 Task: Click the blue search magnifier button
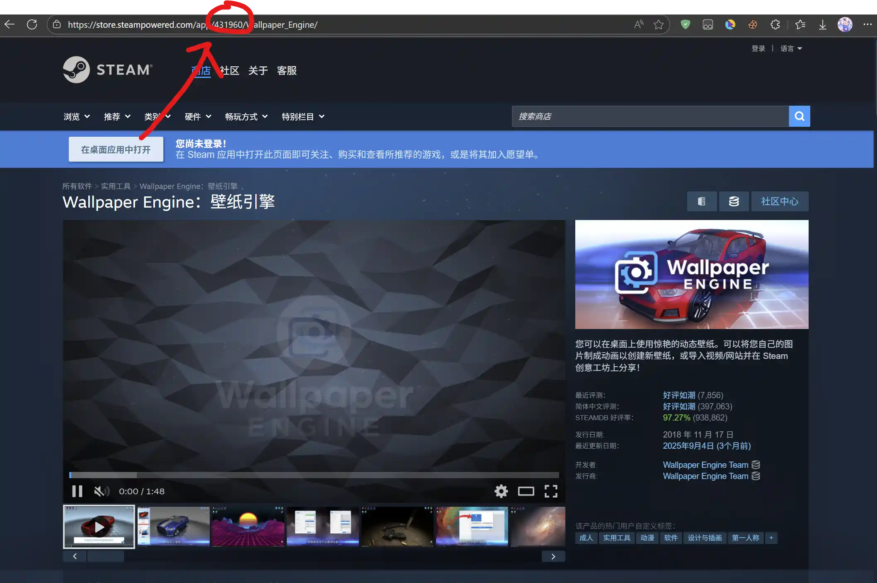click(799, 116)
